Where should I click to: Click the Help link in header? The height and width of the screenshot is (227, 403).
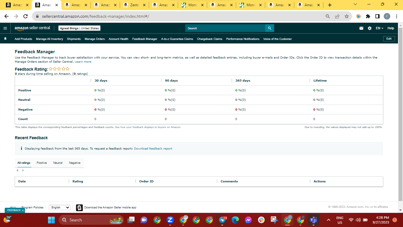tap(391, 28)
